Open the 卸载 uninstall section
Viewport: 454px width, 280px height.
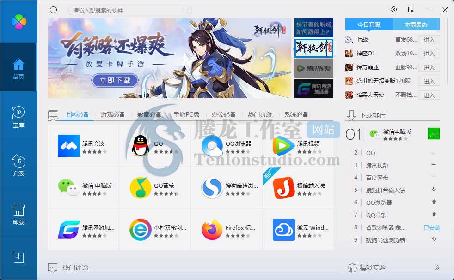tap(18, 213)
